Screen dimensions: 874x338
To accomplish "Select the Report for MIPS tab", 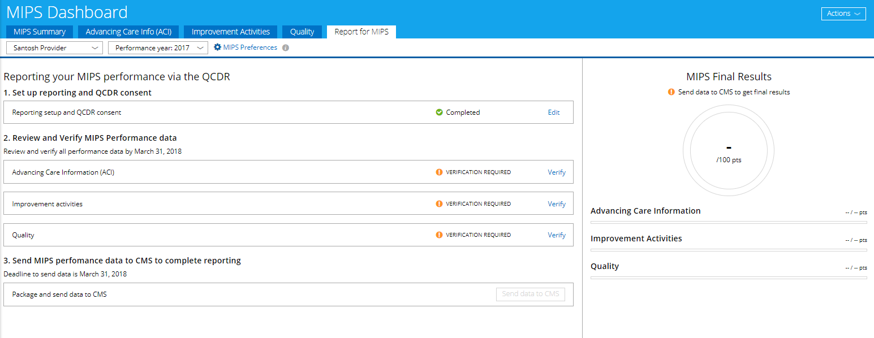I will click(x=361, y=32).
